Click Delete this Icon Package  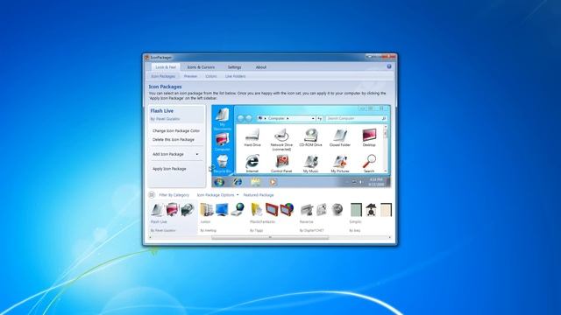(x=174, y=140)
